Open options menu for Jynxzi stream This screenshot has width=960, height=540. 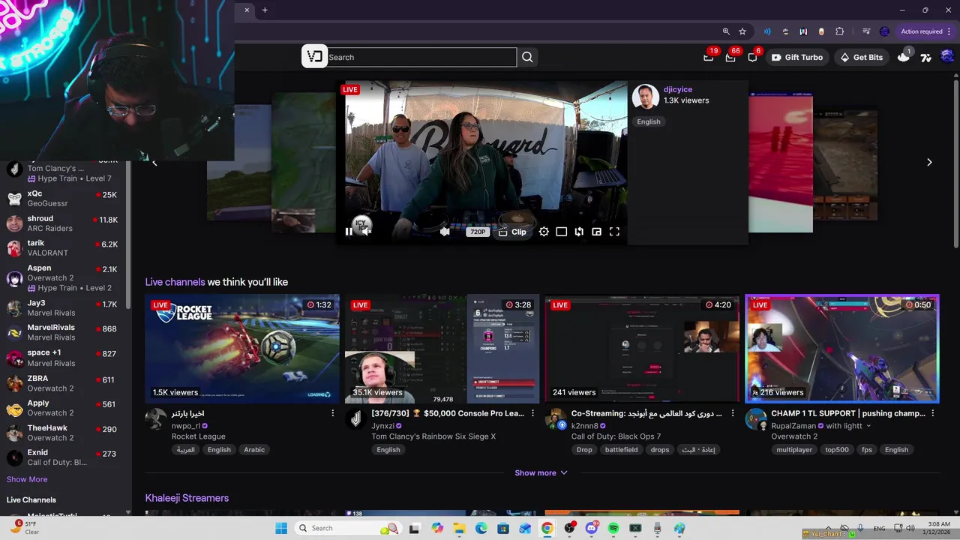[x=533, y=413]
